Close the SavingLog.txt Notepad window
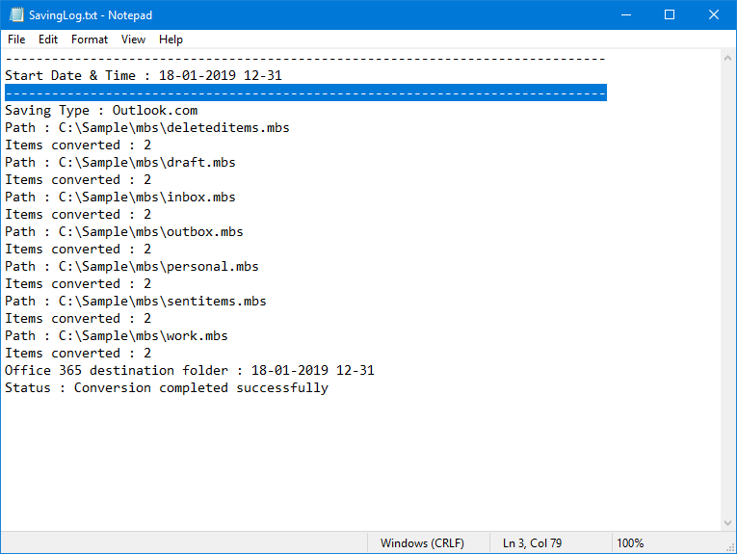Screen dimensions: 737x554 [714, 15]
